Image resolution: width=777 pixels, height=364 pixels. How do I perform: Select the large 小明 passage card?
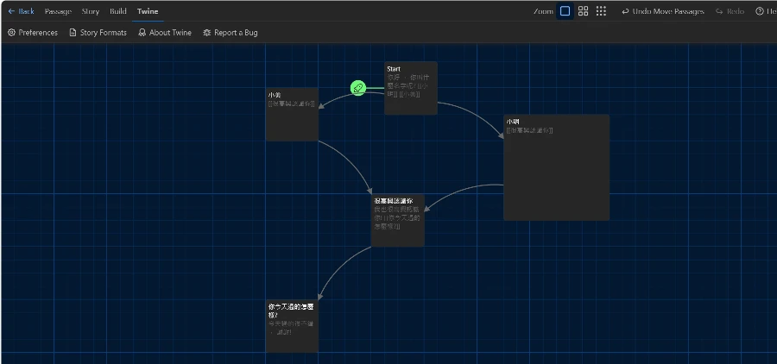556,167
